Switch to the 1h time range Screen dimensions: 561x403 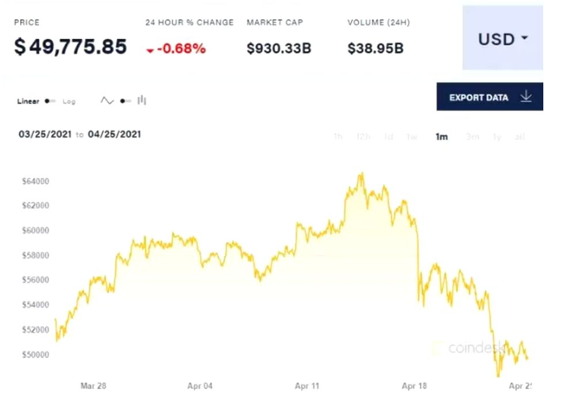click(338, 137)
